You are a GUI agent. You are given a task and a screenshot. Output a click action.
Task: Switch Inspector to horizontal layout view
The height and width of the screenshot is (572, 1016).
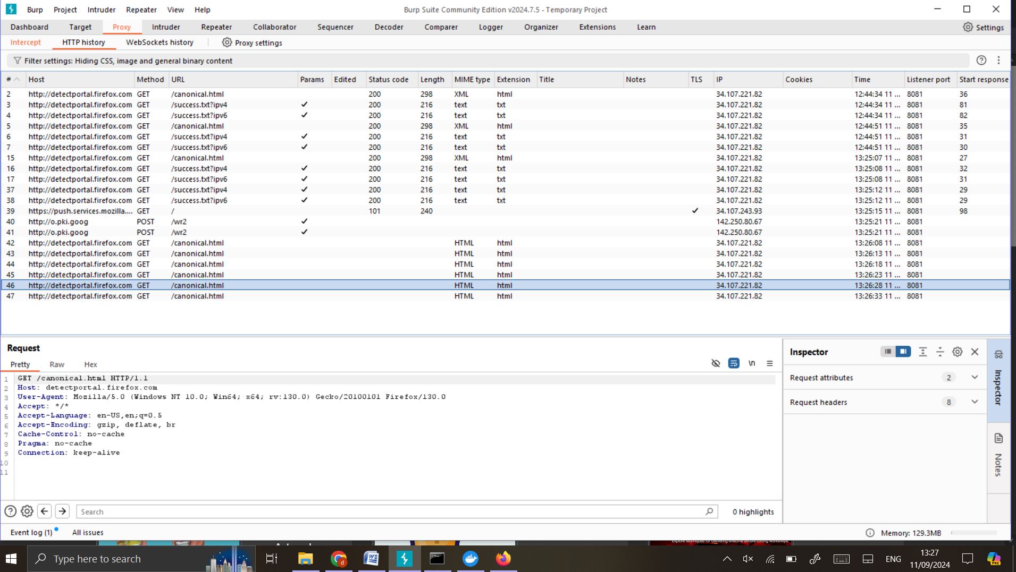pyautogui.click(x=887, y=352)
